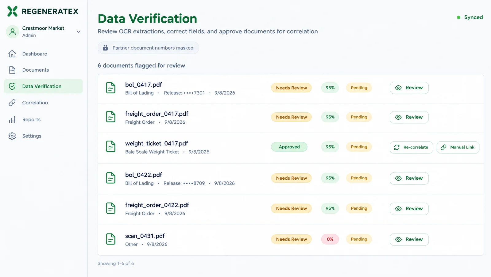
Task: Open Documents from the sidebar
Action: click(x=43, y=70)
